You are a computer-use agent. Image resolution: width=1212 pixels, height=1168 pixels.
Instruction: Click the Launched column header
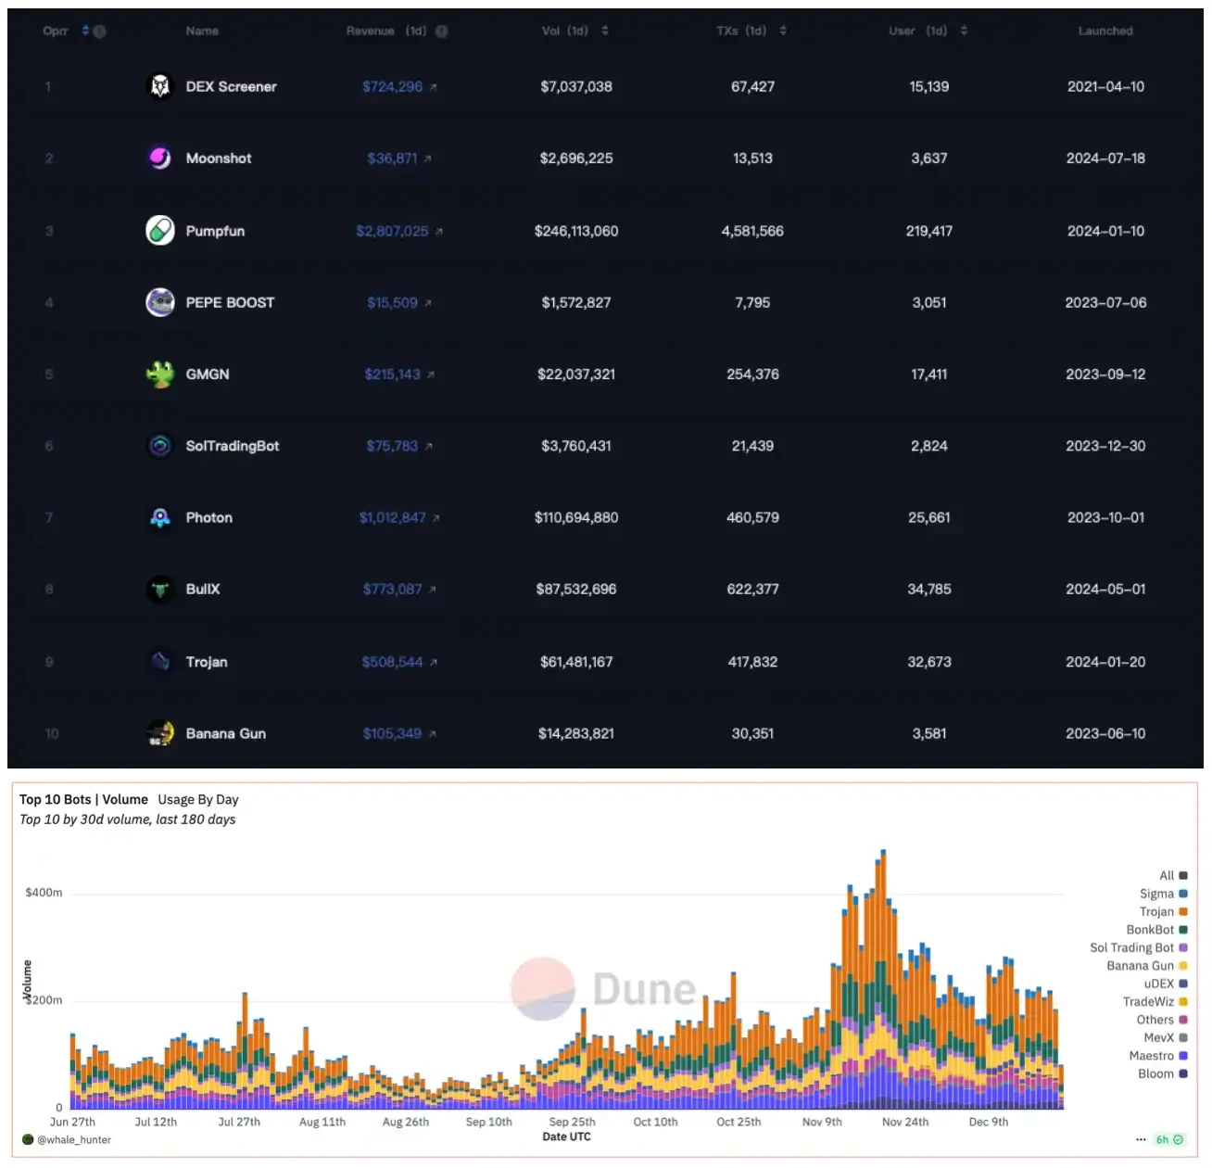coord(1105,31)
